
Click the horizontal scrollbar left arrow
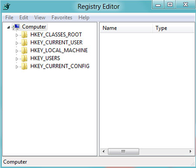[104, 152]
